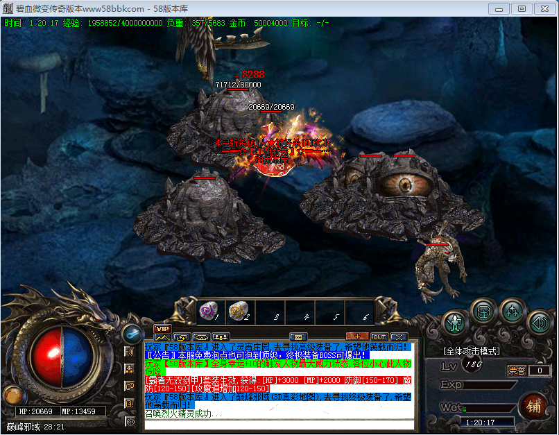This screenshot has width=559, height=435.
Task: Click the 负重 357/5683 weight status
Action: tap(196, 23)
